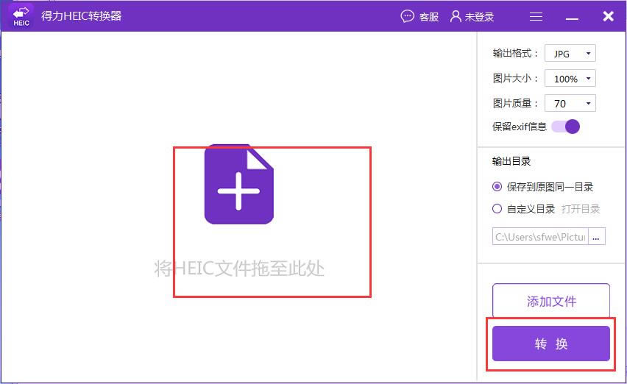Viewport: 627px width, 384px height.
Task: Click the 得力HEIC转换器 title text
Action: click(82, 16)
